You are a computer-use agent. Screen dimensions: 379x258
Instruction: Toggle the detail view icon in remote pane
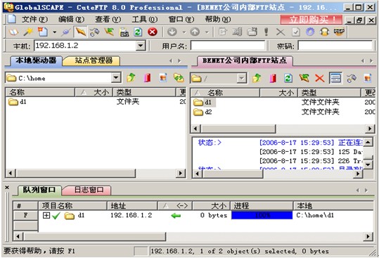click(x=335, y=78)
